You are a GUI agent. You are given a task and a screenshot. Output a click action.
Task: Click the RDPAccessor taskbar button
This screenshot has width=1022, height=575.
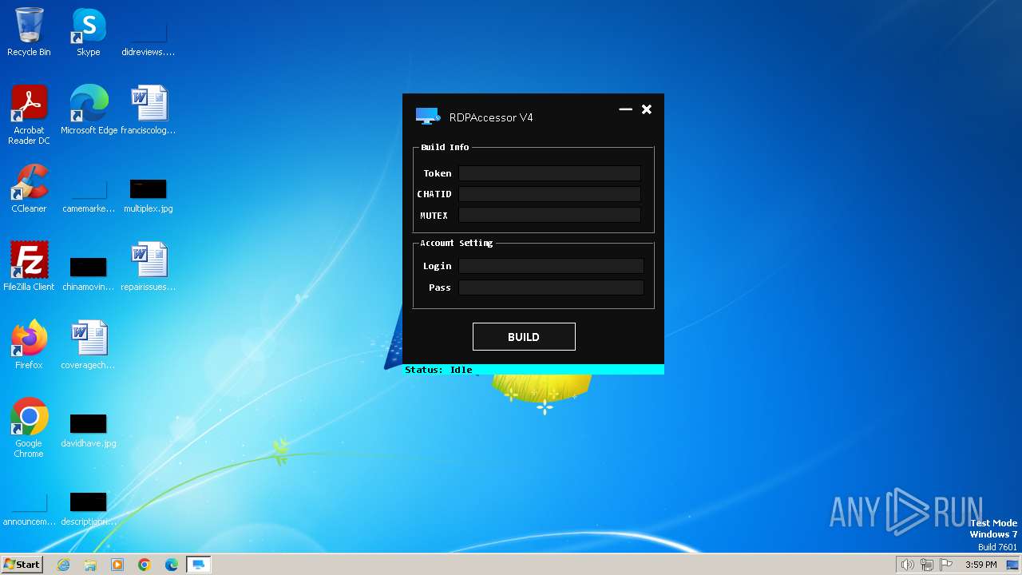tap(198, 565)
